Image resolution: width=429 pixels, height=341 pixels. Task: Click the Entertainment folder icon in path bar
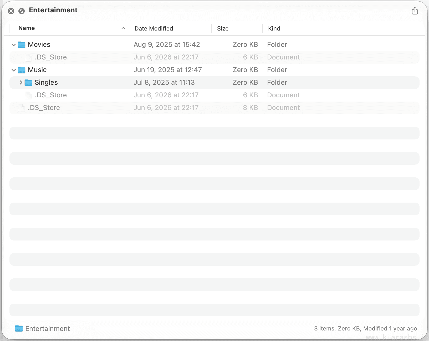coord(19,328)
